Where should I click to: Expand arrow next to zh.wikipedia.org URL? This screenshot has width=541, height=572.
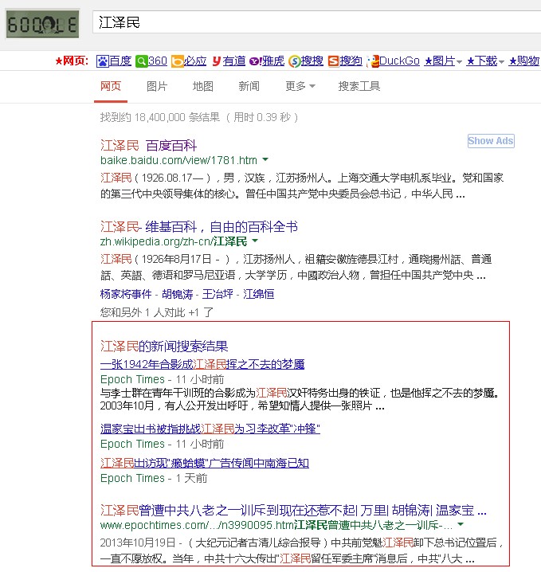[255, 241]
